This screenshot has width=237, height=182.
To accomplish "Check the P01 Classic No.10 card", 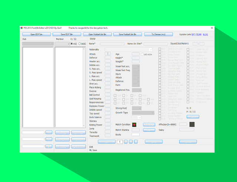I will 188,50.
